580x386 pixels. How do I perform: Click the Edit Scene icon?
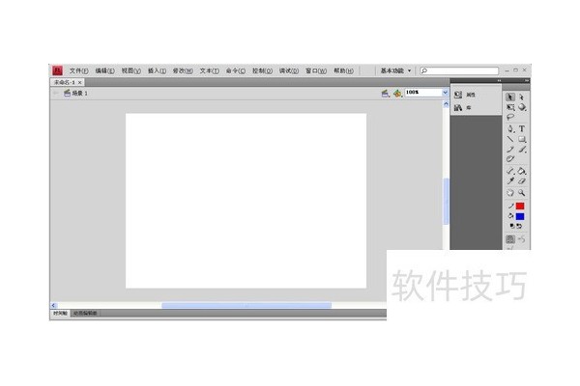point(386,93)
